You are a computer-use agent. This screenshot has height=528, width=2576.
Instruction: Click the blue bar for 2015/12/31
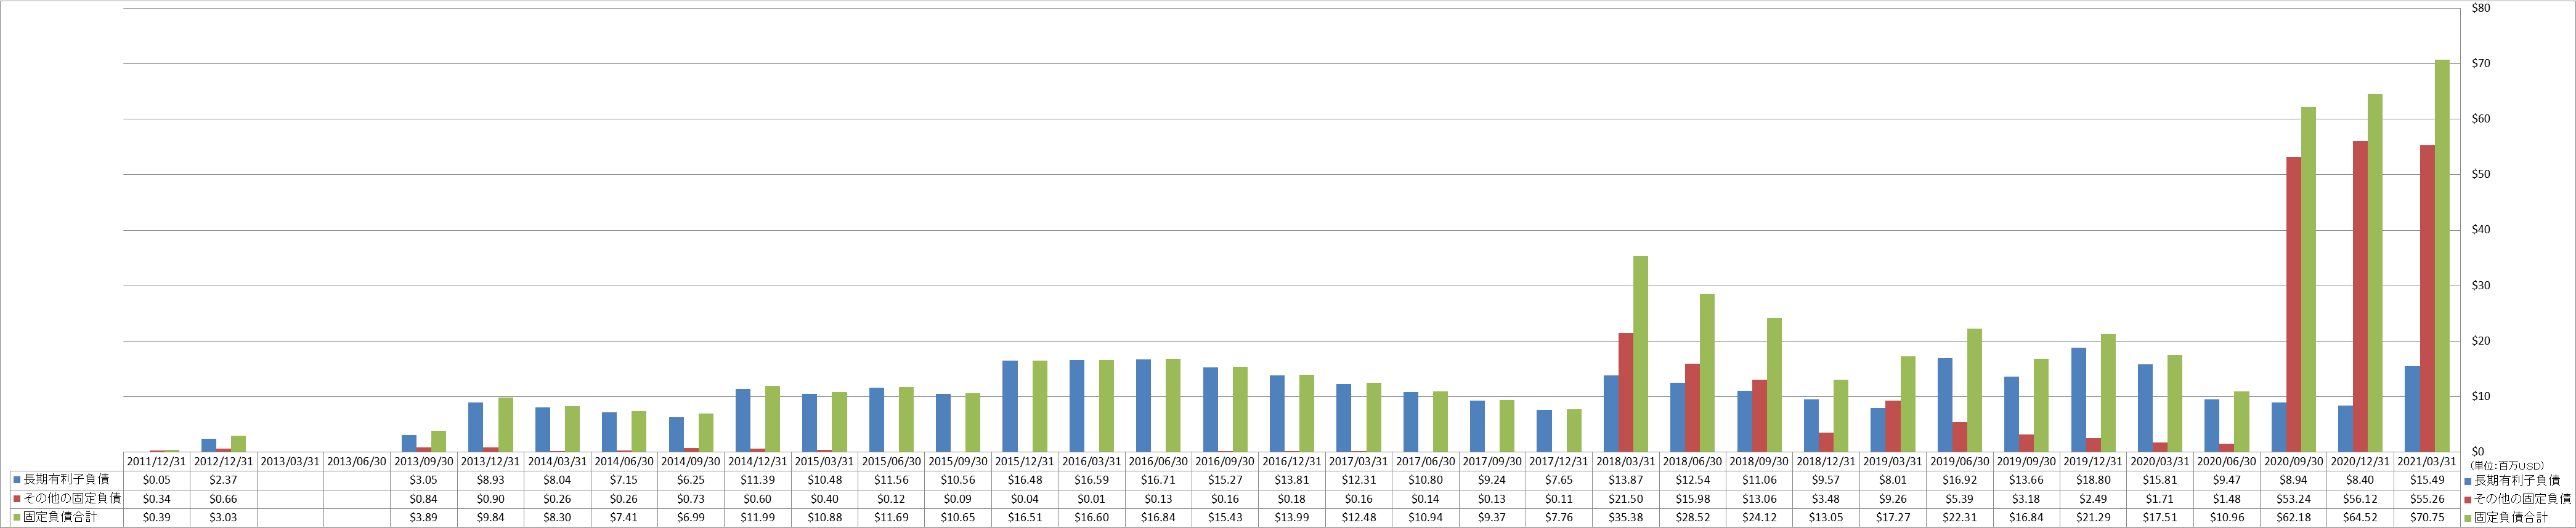(x=1010, y=406)
